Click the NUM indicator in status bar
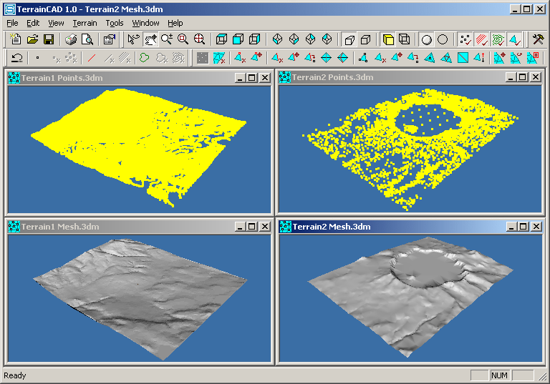Viewport: 550px width, 384px height. [x=499, y=375]
